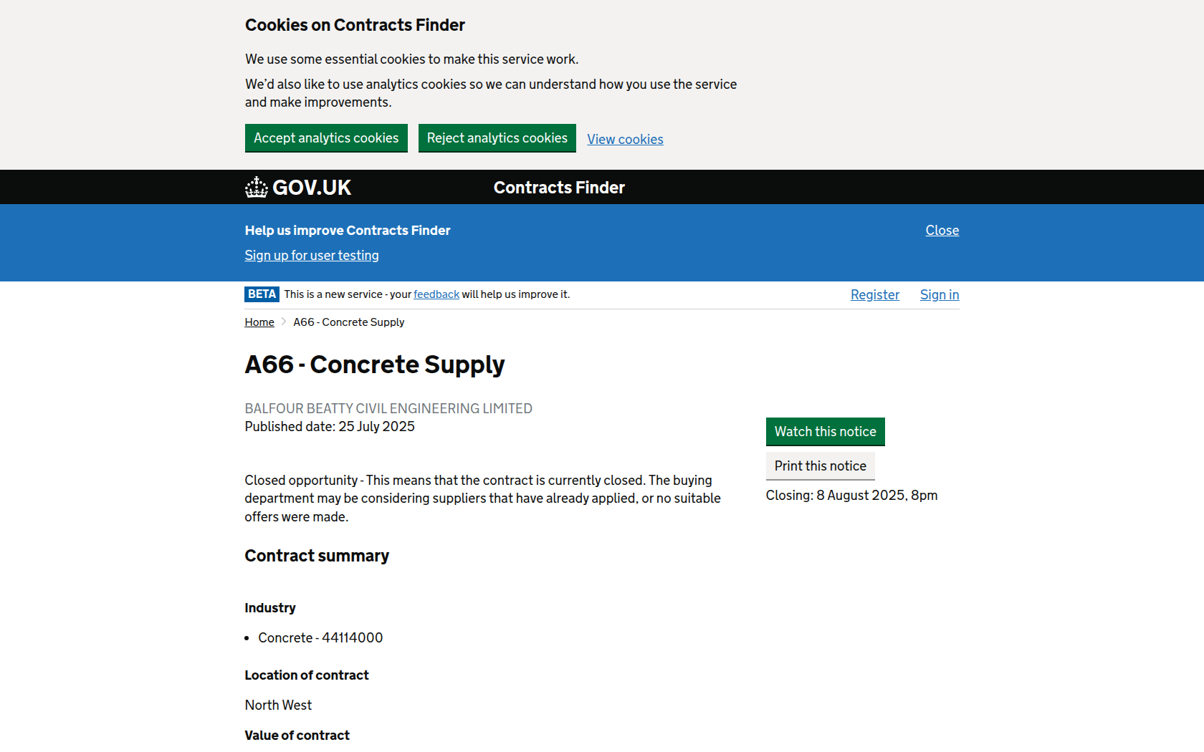Watch this notice

[825, 432]
